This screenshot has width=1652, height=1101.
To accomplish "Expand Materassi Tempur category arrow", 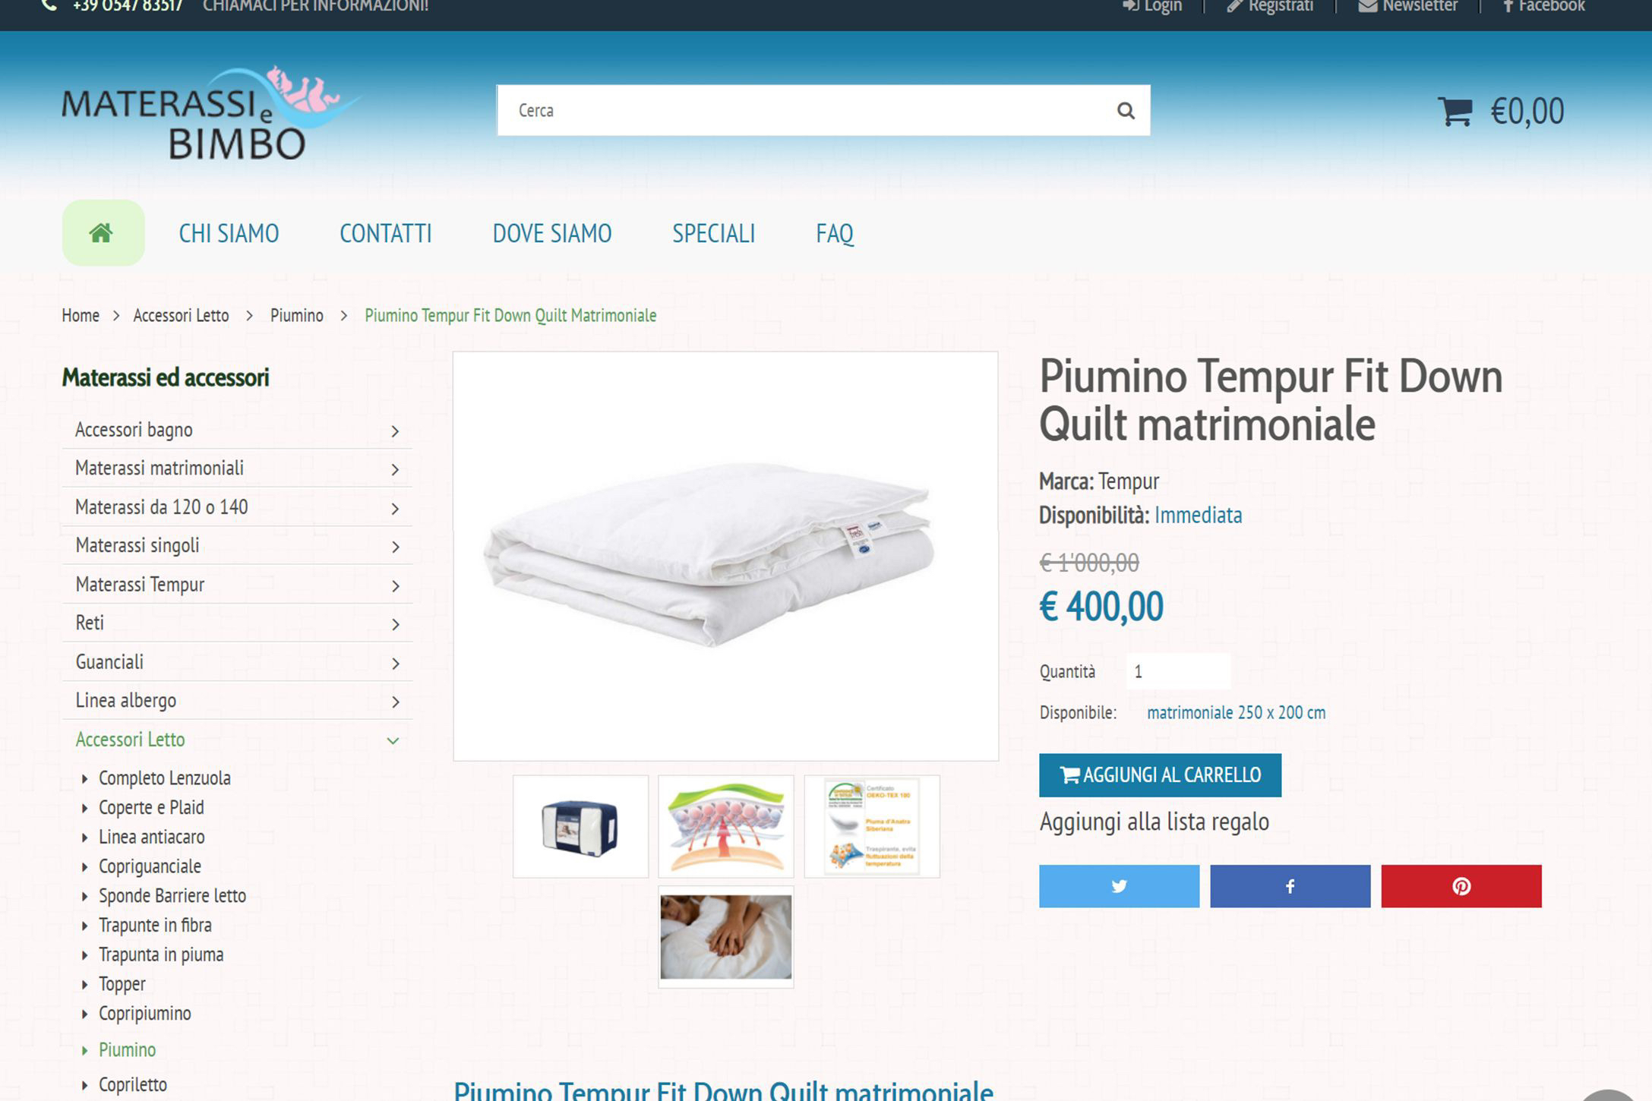I will coord(395,585).
